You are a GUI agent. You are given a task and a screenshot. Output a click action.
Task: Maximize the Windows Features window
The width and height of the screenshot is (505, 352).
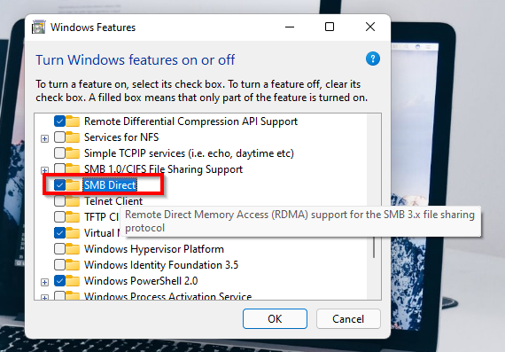330,27
